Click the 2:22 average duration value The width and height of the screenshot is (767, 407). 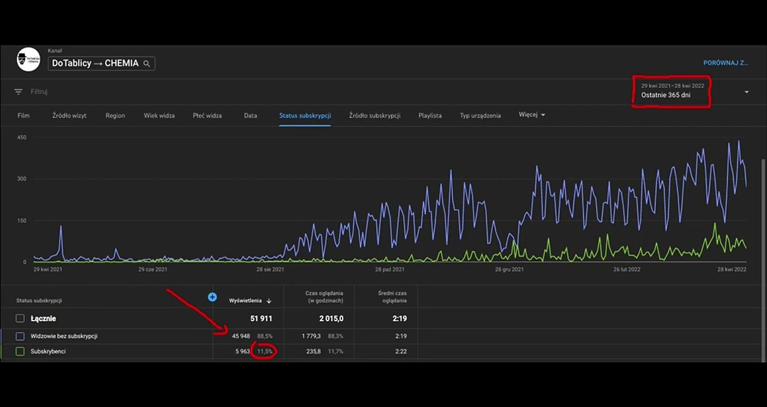click(401, 352)
